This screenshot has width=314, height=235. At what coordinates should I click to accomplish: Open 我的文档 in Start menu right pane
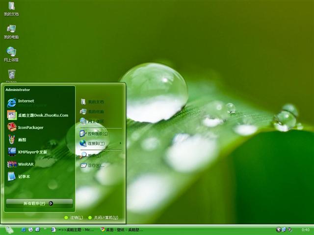click(92, 102)
